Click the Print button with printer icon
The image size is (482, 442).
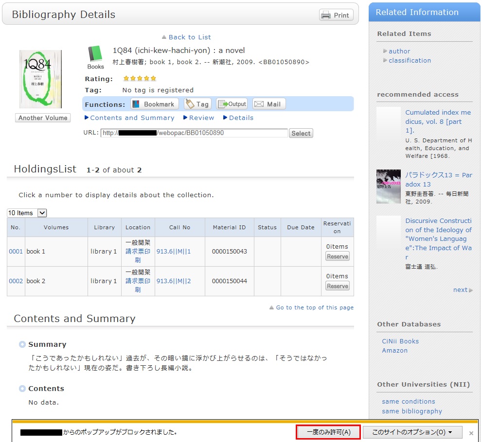click(336, 15)
